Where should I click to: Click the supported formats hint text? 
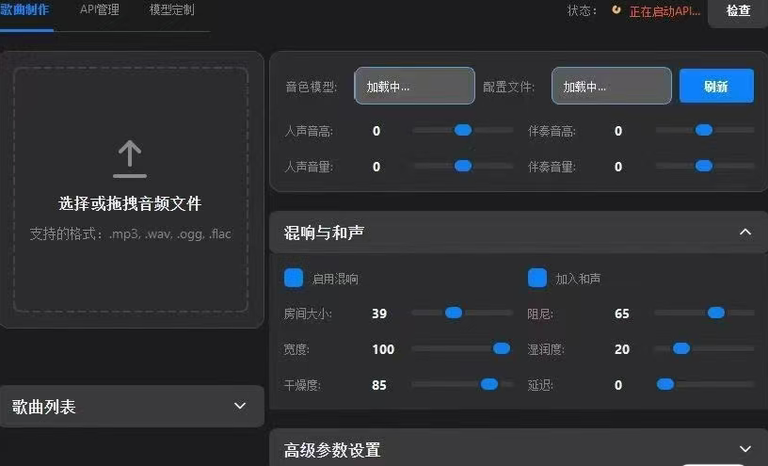(130, 233)
